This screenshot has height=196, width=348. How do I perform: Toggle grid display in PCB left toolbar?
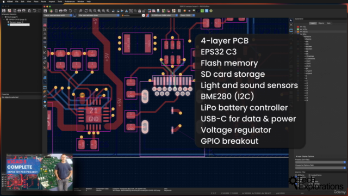(x=45, y=21)
